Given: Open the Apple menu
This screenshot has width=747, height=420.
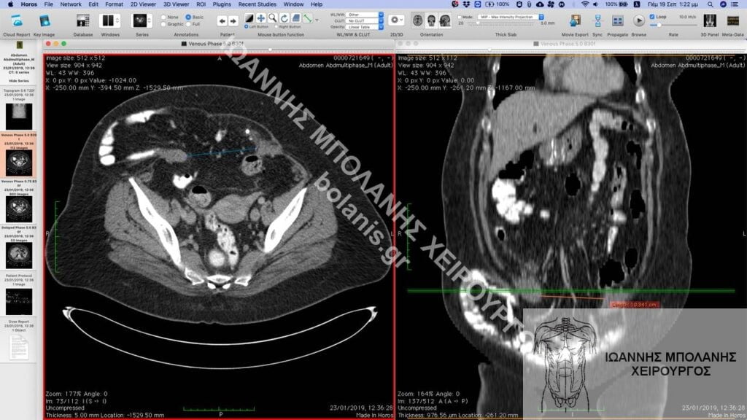Looking at the screenshot, I should 10,4.
